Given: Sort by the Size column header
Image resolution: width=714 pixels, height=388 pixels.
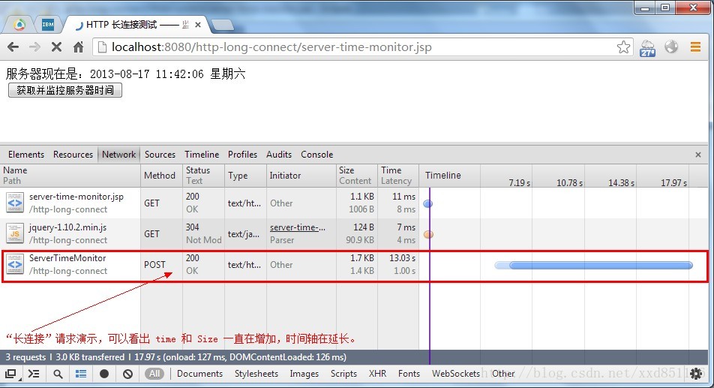Looking at the screenshot, I should 356,176.
